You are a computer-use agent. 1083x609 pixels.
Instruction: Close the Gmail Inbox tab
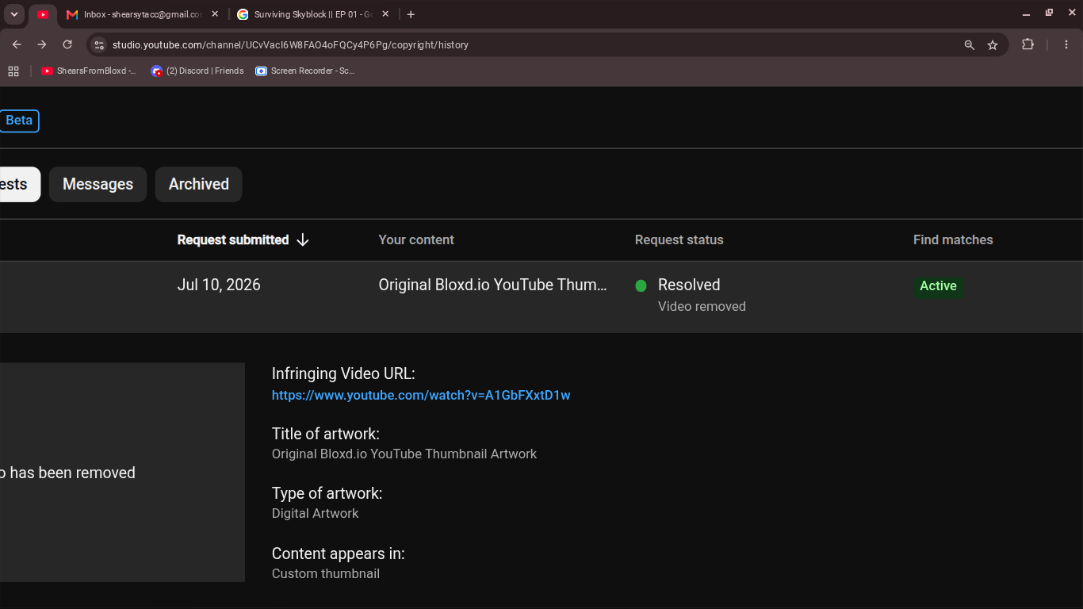click(215, 14)
